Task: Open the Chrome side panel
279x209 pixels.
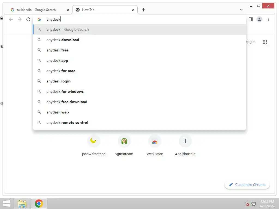Action: 251,19
